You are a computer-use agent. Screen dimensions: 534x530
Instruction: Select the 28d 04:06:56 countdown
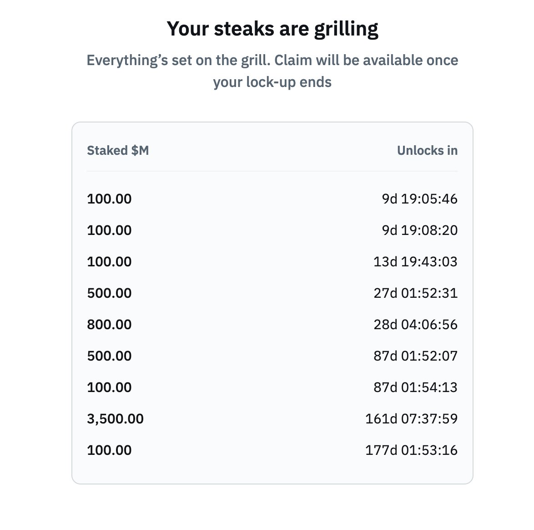pos(415,325)
